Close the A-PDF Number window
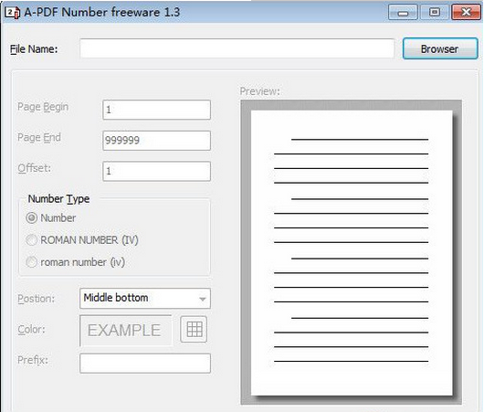 466,13
